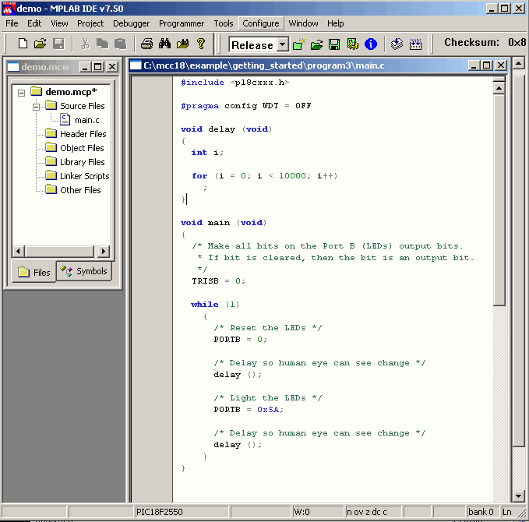529x522 pixels.
Task: Select main.c in project tree
Action: pos(87,120)
